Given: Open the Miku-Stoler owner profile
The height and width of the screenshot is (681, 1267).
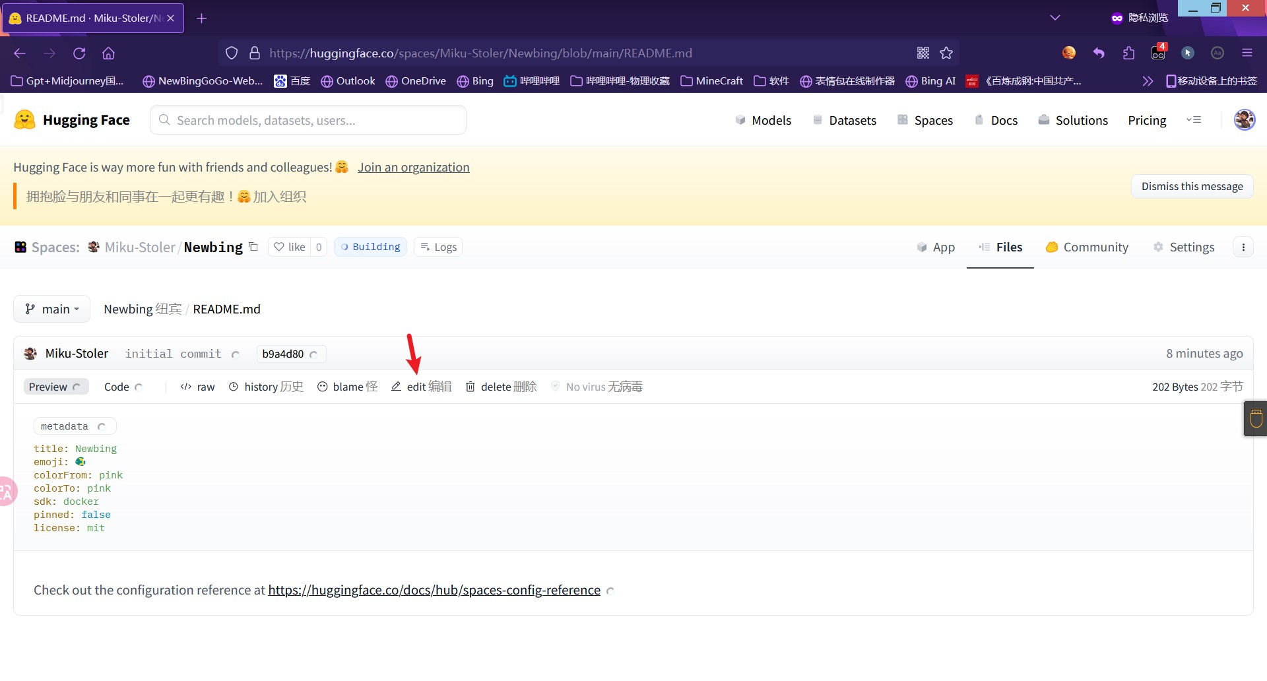Looking at the screenshot, I should [x=140, y=247].
